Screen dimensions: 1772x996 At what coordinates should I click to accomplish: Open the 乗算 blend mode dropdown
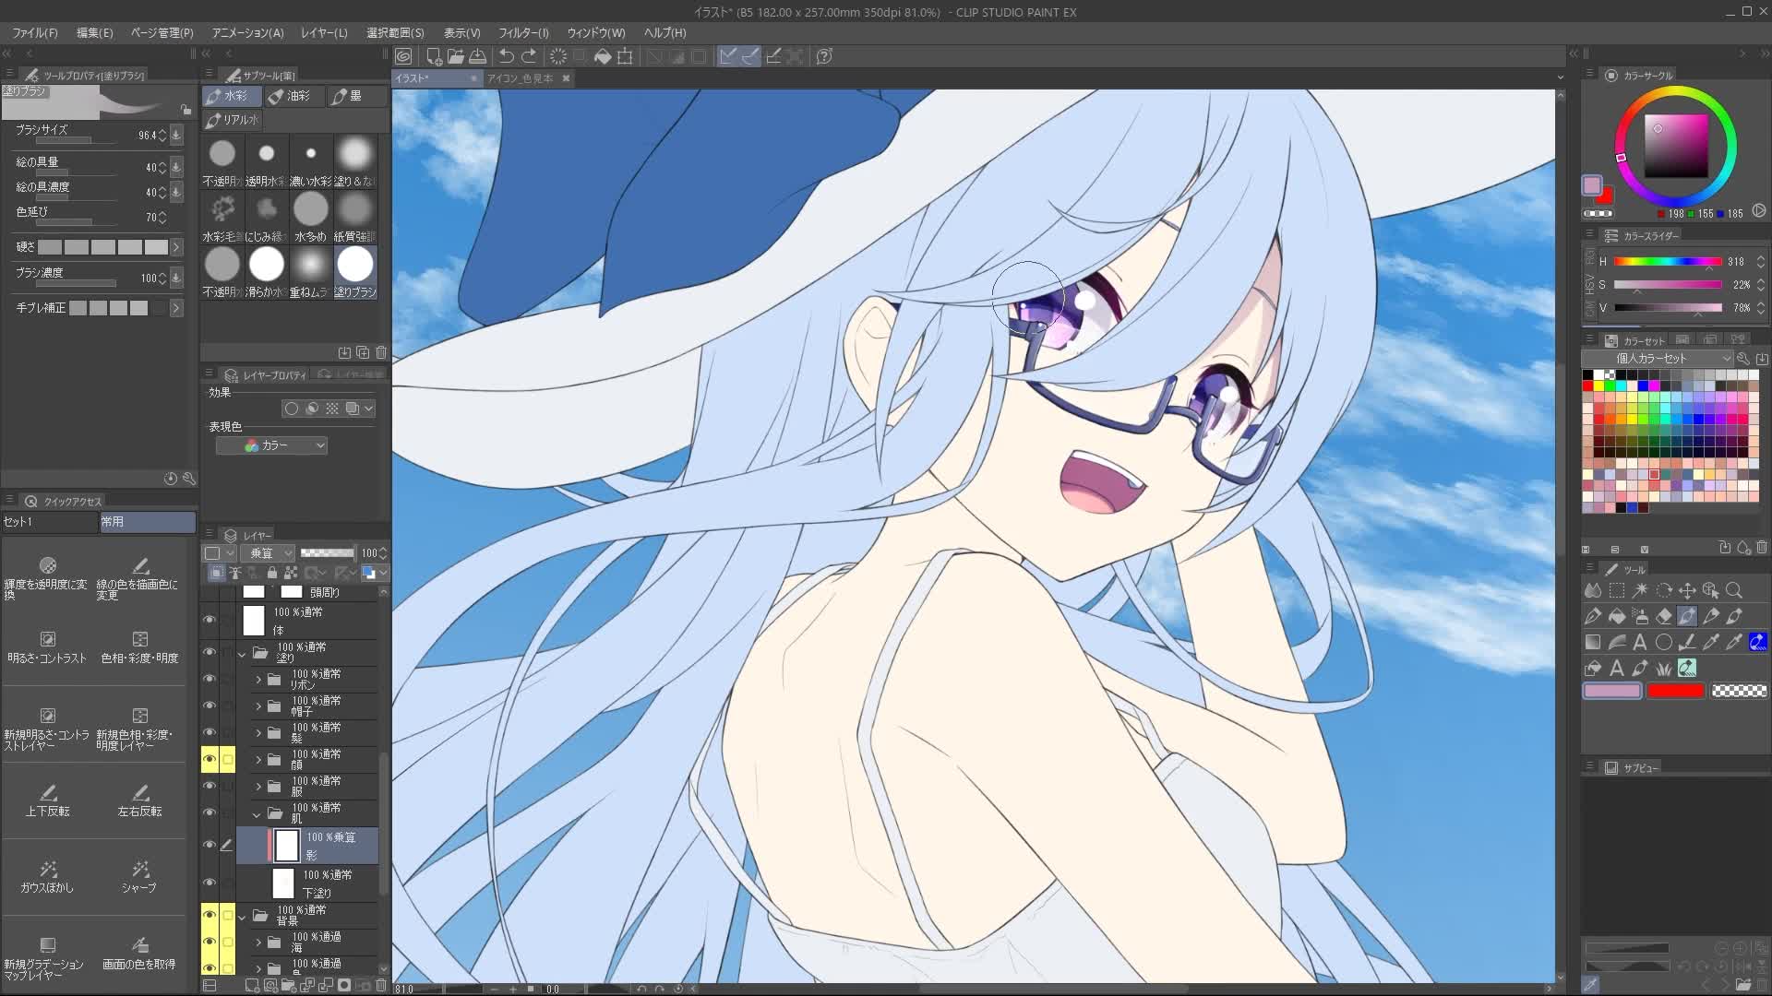(x=269, y=552)
